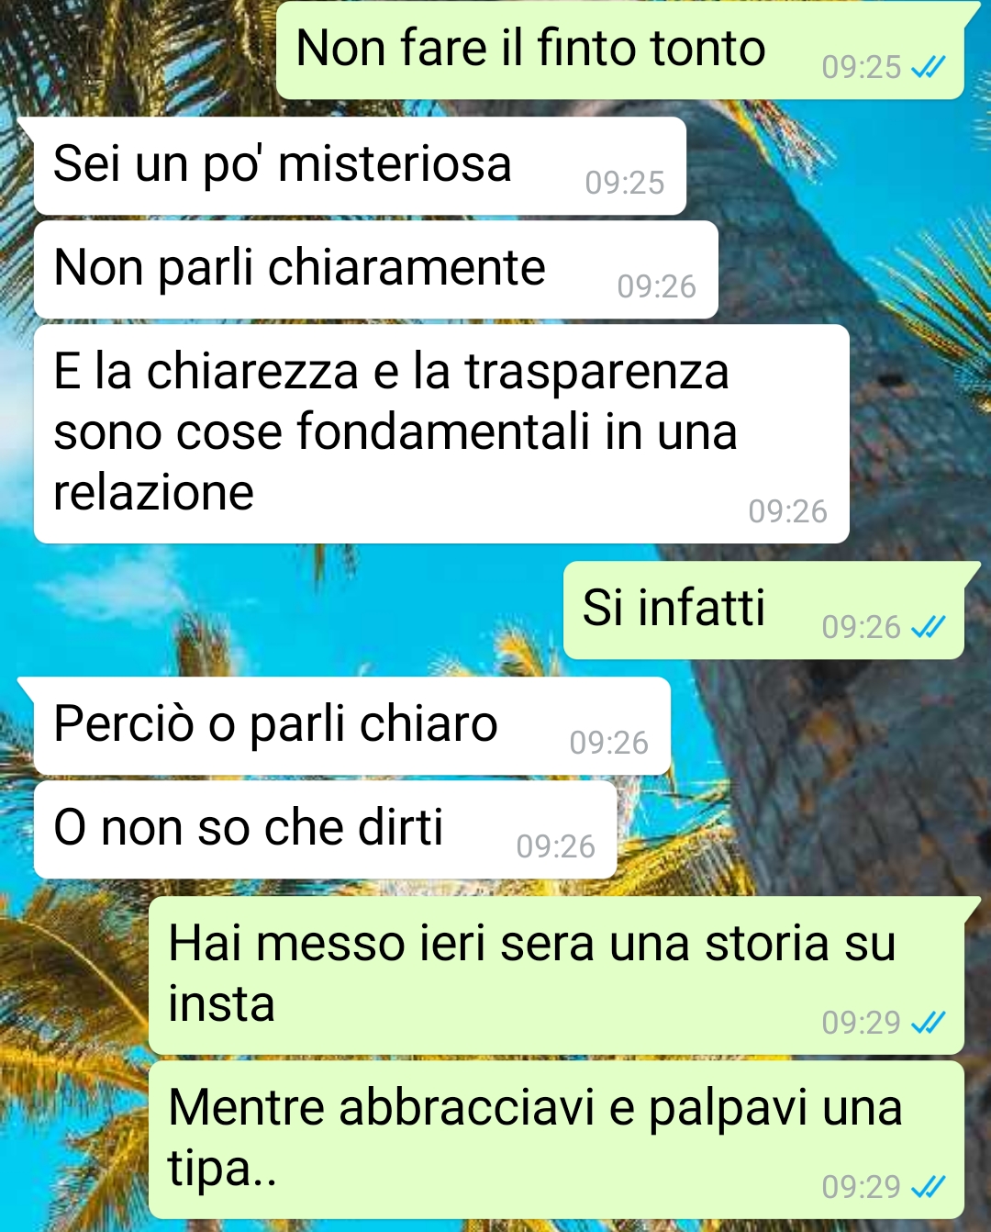Select the 'Sei un po' misteriosa' message

pos(360,166)
